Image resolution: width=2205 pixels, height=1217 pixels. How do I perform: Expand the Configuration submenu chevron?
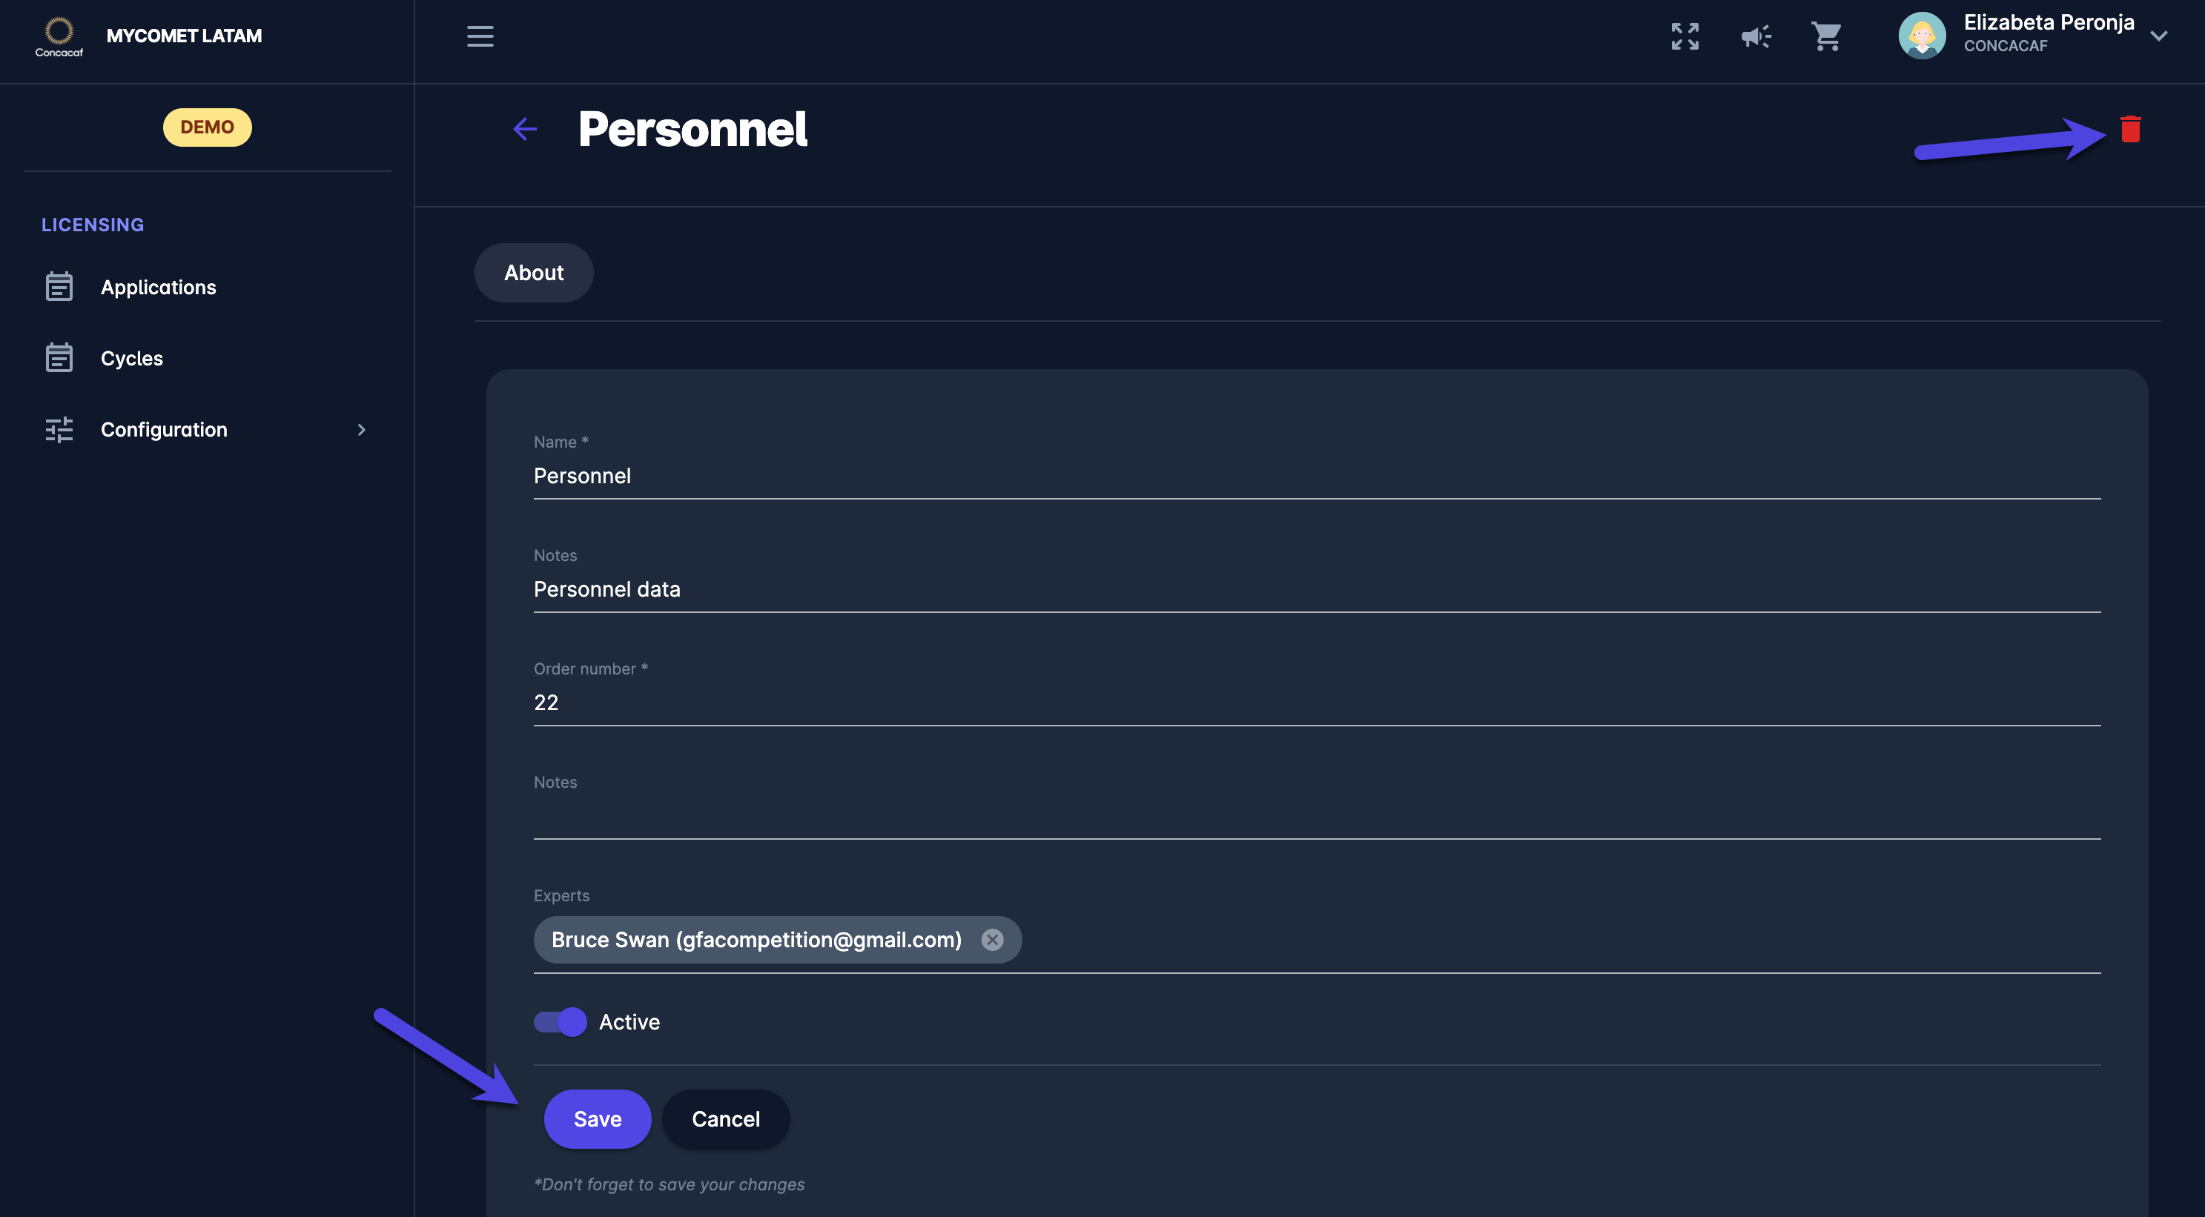coord(361,430)
